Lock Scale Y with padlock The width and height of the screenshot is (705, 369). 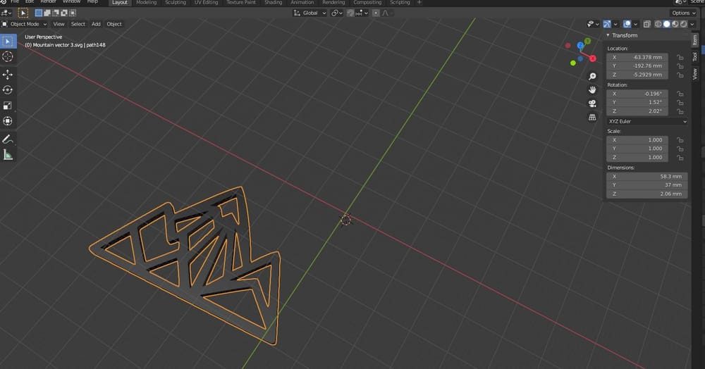(x=680, y=149)
